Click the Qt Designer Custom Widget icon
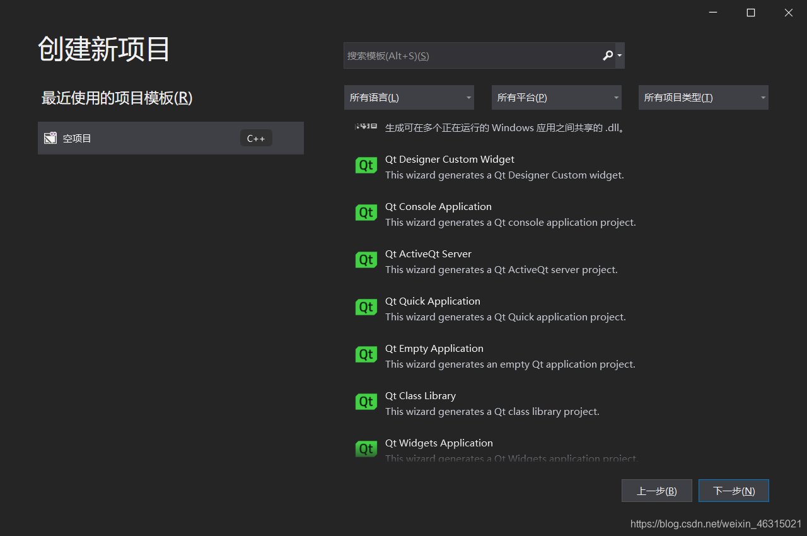 point(366,166)
